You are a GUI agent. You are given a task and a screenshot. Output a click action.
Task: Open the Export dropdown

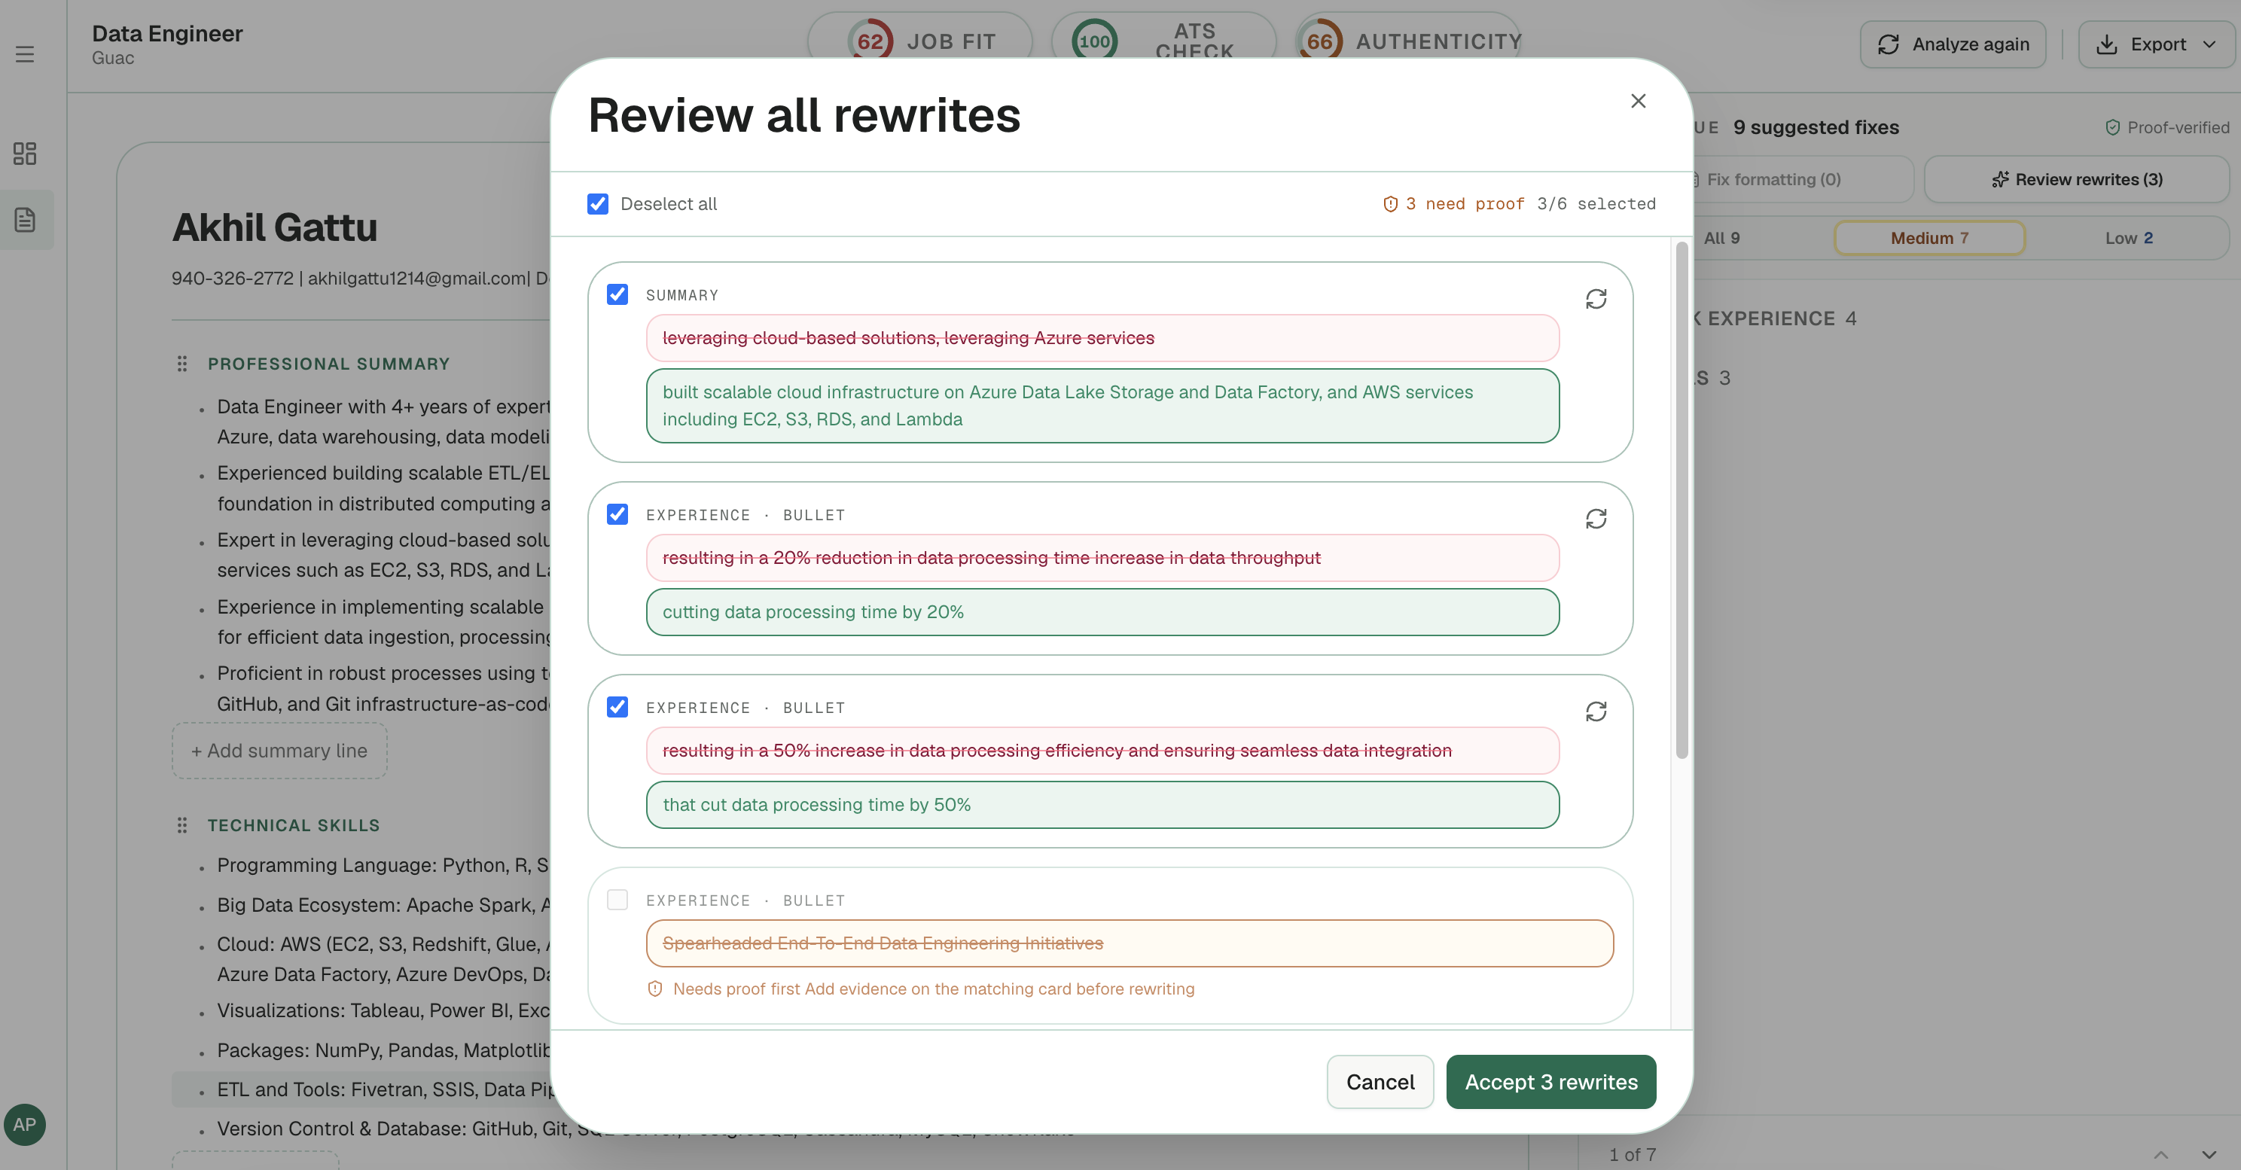click(2156, 44)
